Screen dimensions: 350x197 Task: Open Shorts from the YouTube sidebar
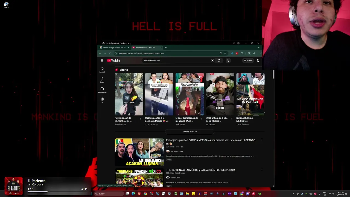(x=102, y=80)
